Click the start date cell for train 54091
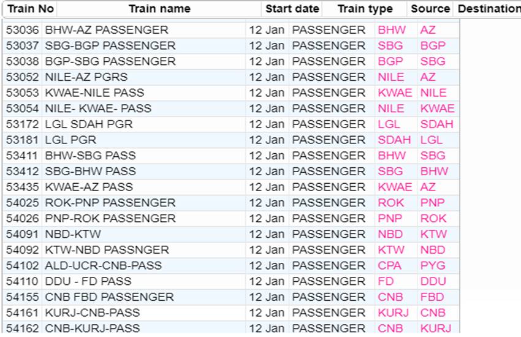The height and width of the screenshot is (337, 521). pos(267,234)
